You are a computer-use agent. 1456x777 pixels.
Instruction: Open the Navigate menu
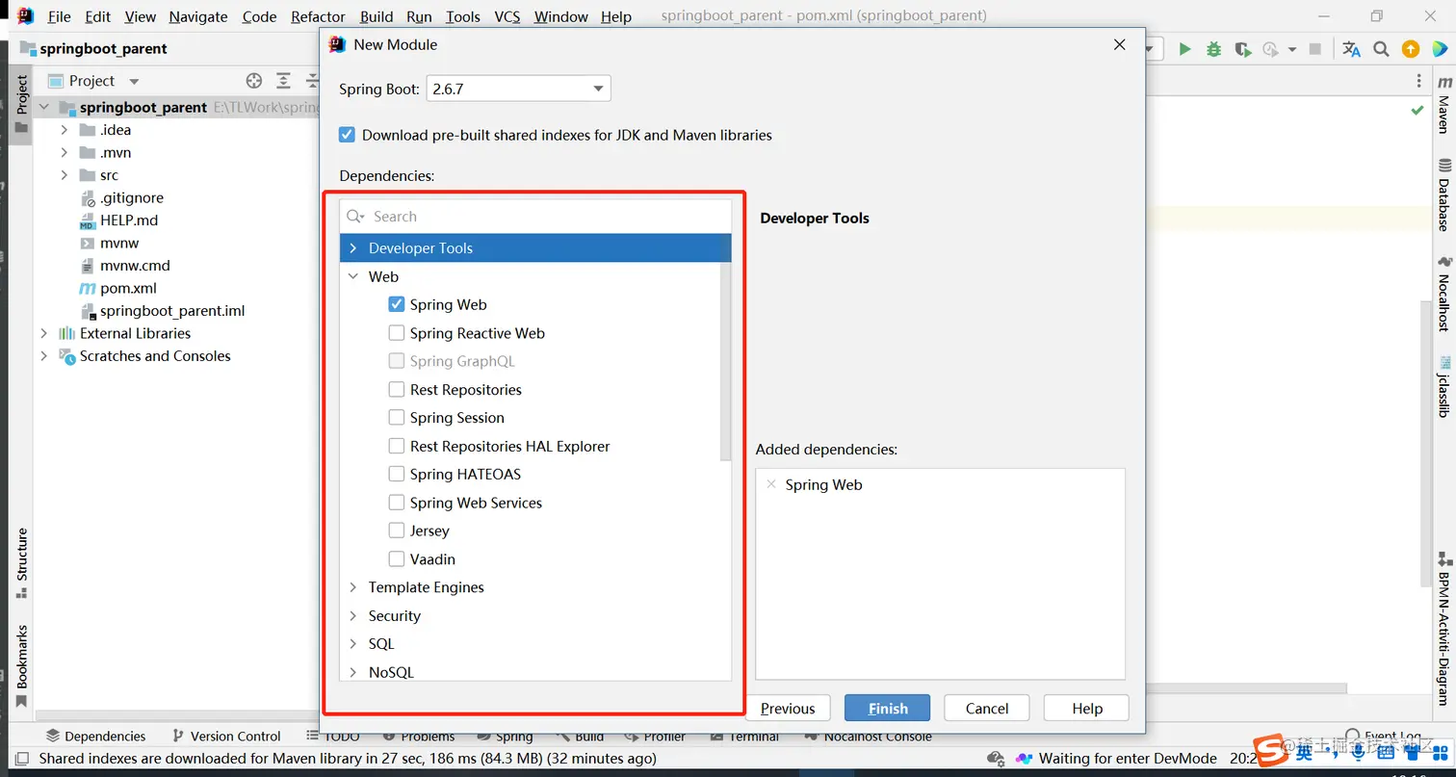tap(199, 16)
